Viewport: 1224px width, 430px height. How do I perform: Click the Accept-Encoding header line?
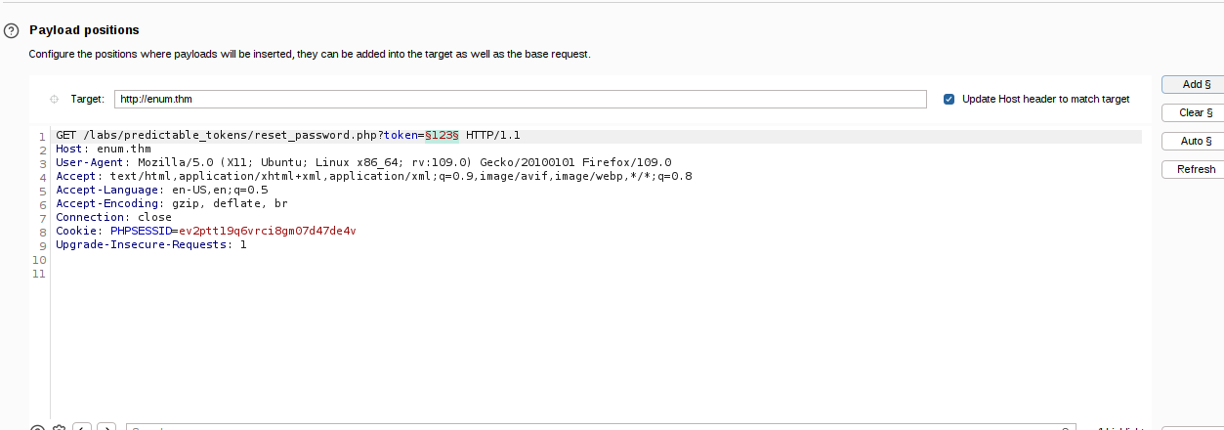[x=172, y=203]
